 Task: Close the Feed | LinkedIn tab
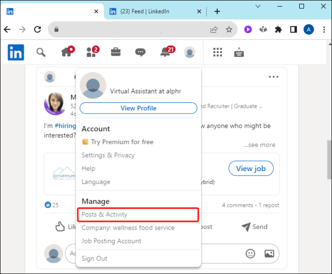199,12
